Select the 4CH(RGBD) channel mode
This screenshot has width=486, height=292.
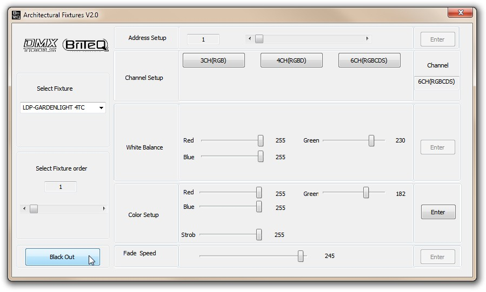291,60
